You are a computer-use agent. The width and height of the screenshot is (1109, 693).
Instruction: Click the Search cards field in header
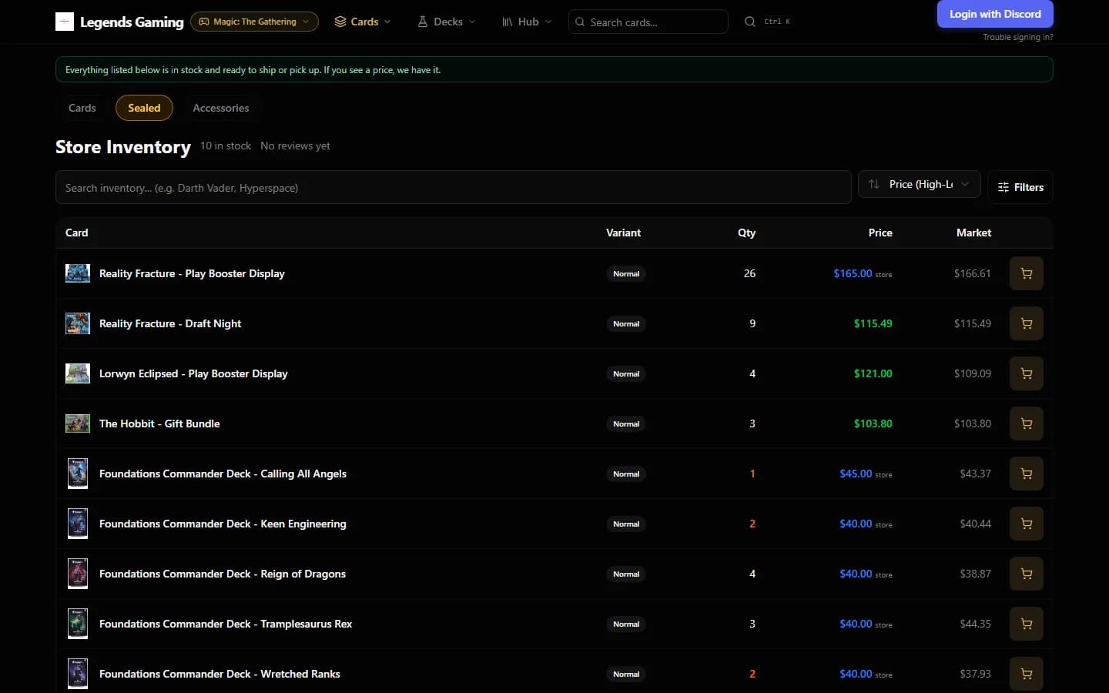[648, 22]
